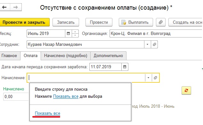Open Начисление item via its open icon
The image size is (203, 125).
155,78
